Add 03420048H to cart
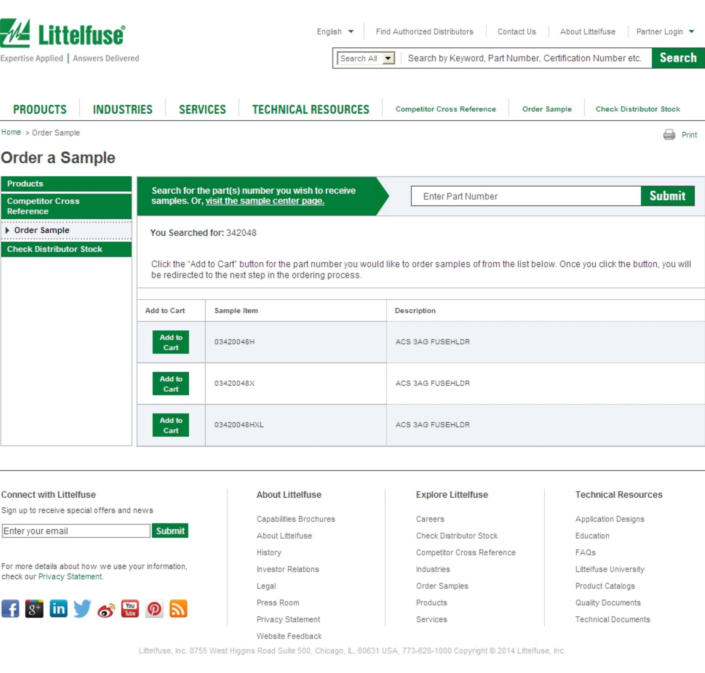The height and width of the screenshot is (673, 705). pos(171,342)
